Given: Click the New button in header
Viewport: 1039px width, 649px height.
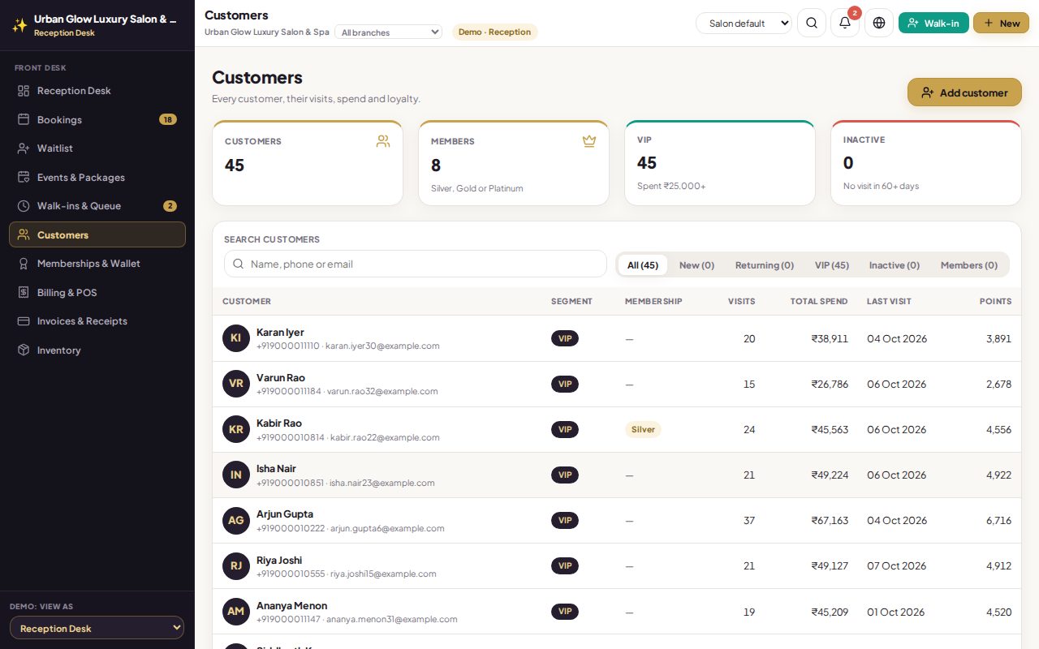Looking at the screenshot, I should (x=1001, y=23).
